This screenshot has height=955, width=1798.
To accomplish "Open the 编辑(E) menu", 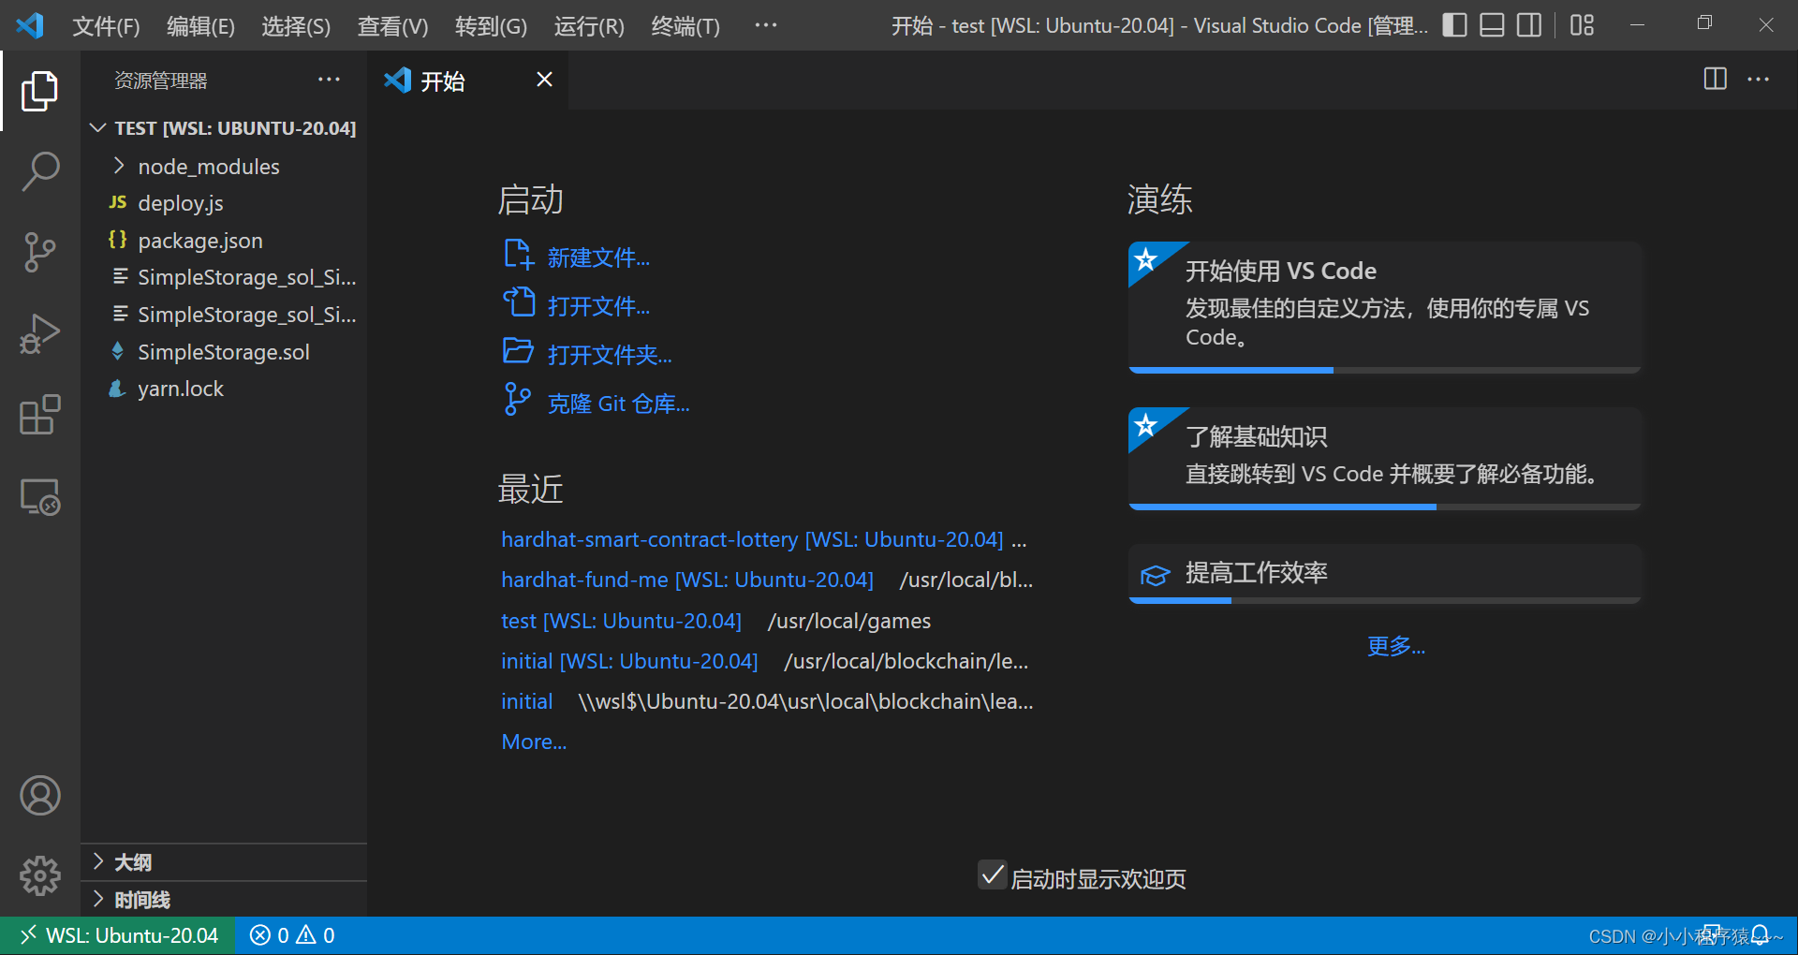I will pos(200,26).
